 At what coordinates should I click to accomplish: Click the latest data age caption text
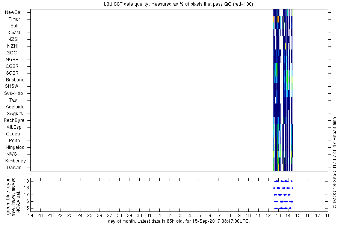pos(179,221)
